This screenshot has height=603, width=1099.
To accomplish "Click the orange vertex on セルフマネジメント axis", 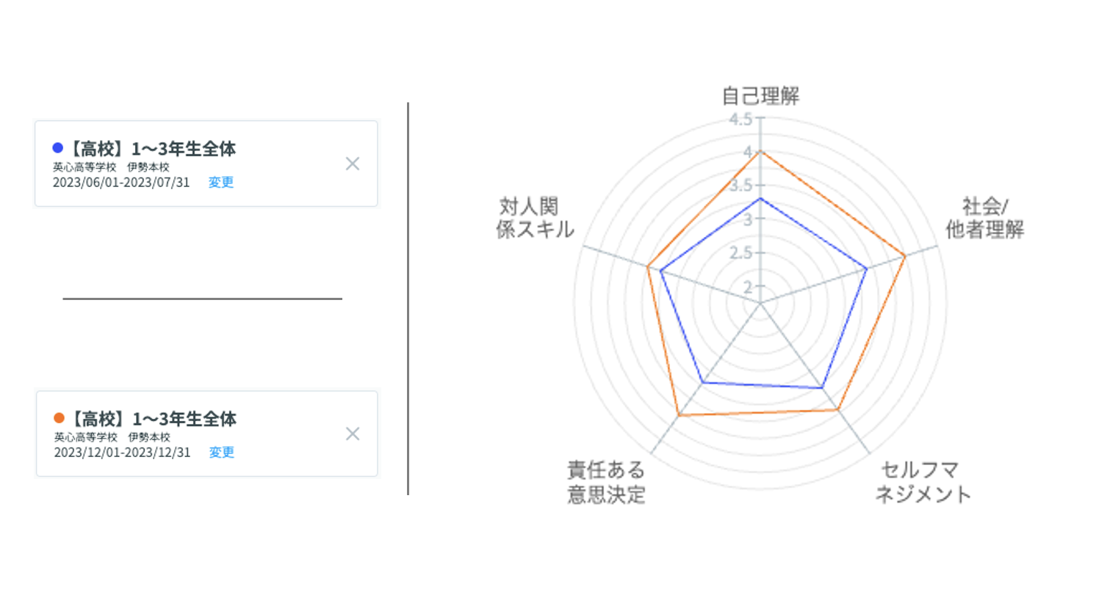I will click(838, 410).
